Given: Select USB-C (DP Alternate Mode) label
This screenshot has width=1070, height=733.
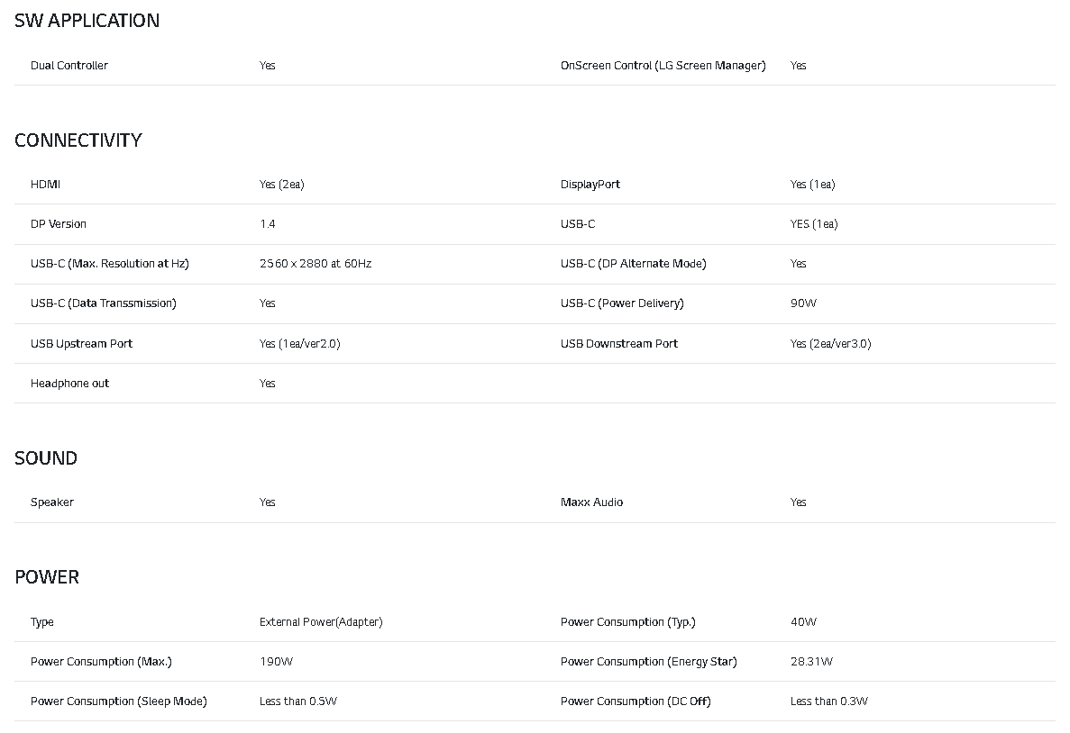Looking at the screenshot, I should (633, 264).
